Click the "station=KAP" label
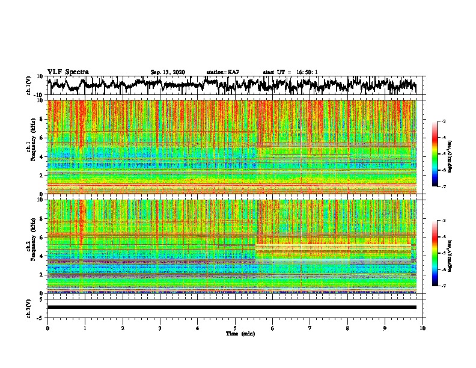 (x=223, y=72)
